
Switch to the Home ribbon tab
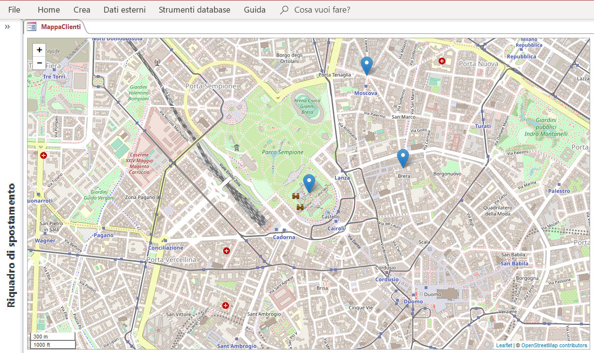click(x=49, y=10)
